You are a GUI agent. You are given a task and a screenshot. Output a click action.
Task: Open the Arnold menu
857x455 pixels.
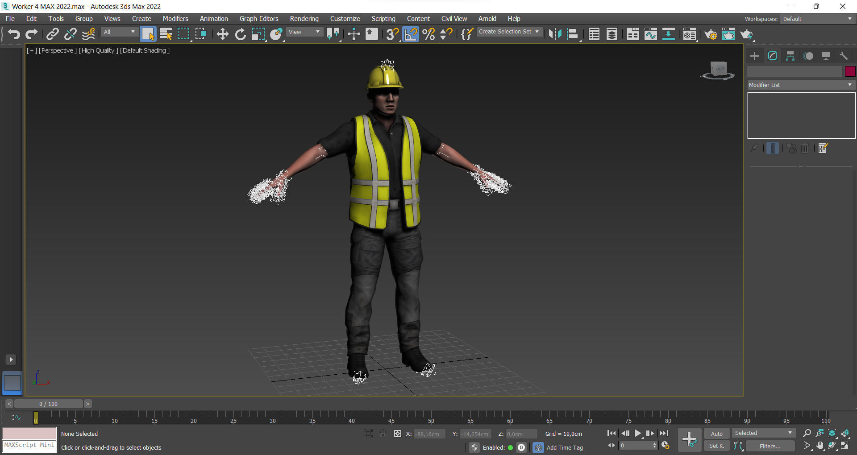coord(487,19)
